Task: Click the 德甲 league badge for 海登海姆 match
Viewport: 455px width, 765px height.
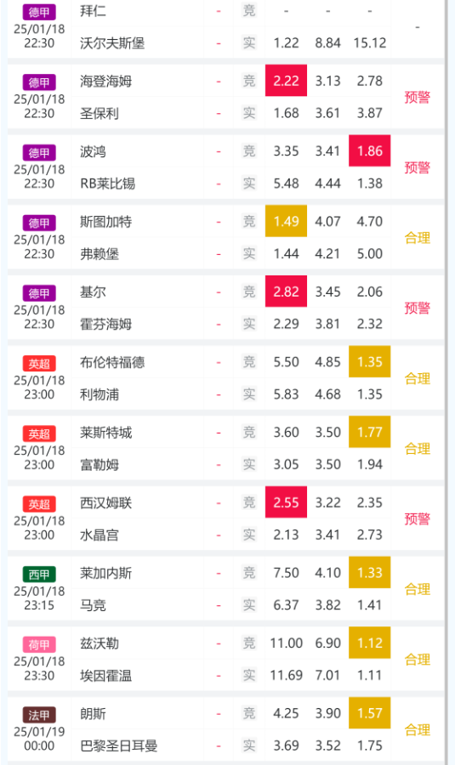Action: [x=39, y=82]
